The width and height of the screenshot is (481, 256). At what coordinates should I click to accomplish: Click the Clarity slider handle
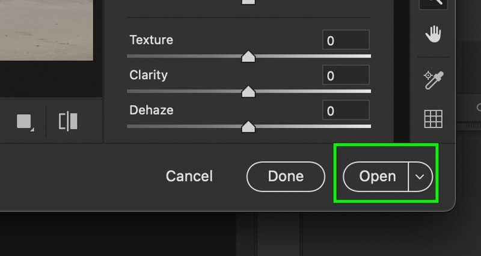248,92
